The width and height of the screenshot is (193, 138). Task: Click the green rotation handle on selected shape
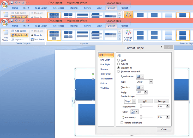point(93,74)
